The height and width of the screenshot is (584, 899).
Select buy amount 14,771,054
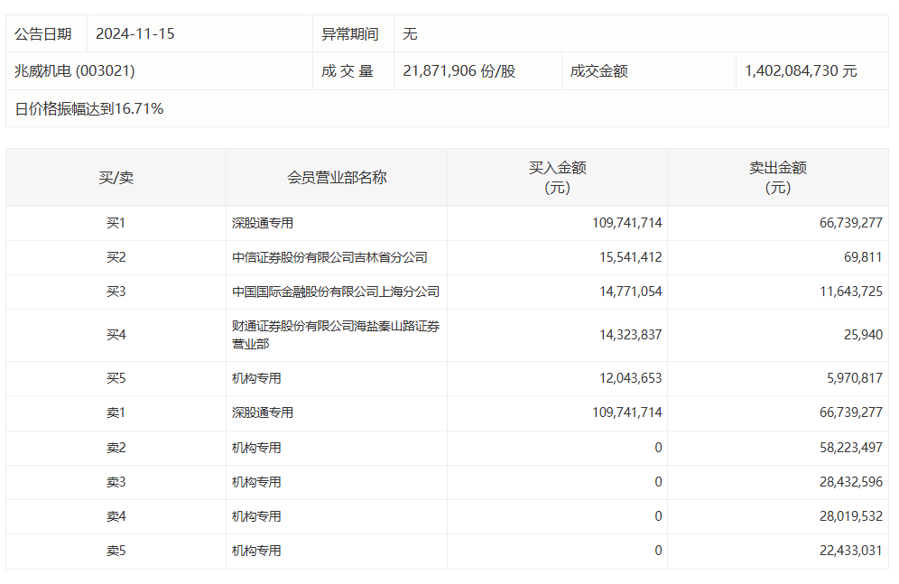coord(631,292)
